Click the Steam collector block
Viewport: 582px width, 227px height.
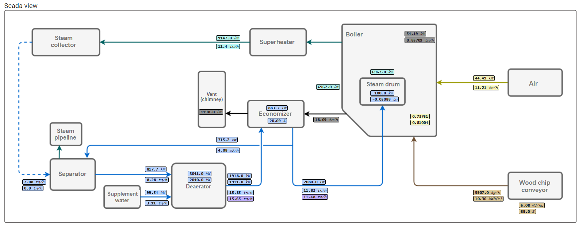coord(66,42)
